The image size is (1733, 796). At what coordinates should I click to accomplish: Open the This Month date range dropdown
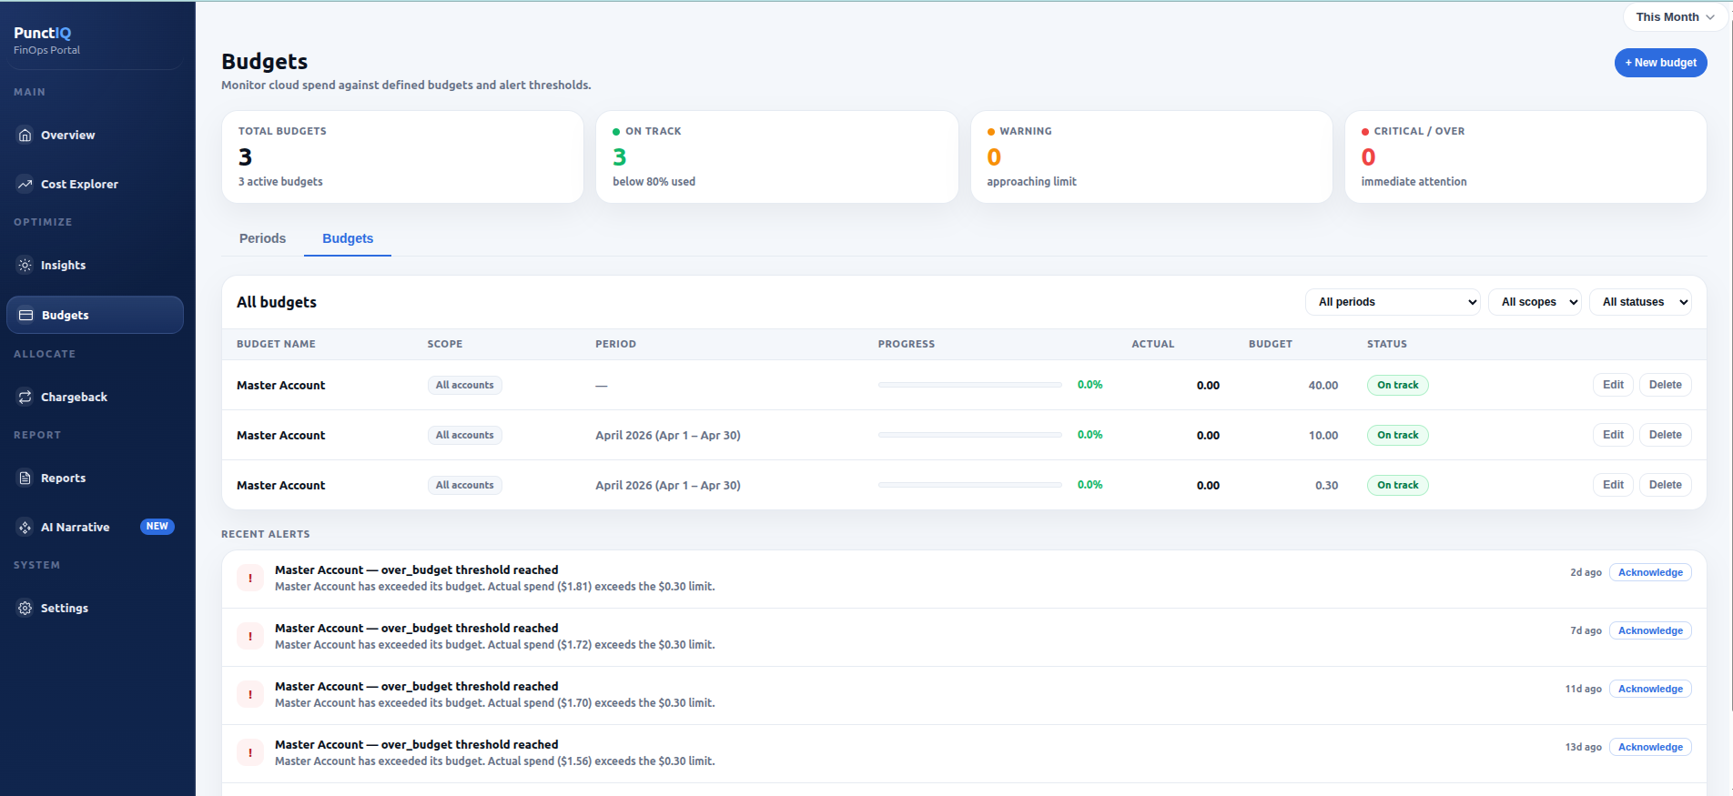pyautogui.click(x=1675, y=17)
